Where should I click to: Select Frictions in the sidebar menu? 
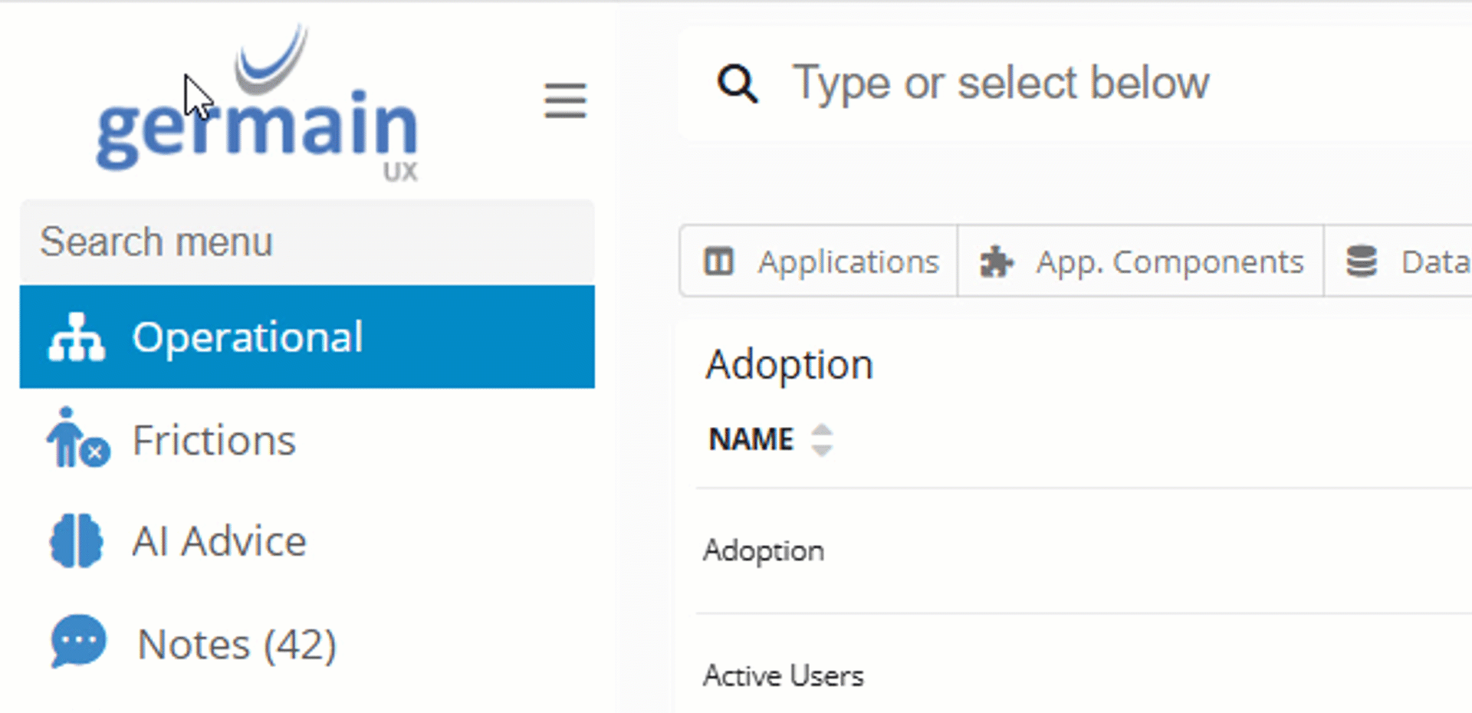(214, 439)
